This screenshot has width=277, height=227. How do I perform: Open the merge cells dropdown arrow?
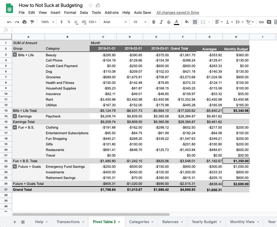click(209, 22)
